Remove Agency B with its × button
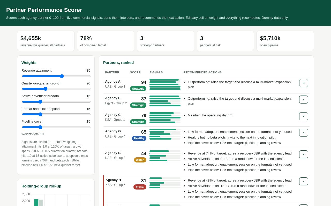 coord(304,154)
